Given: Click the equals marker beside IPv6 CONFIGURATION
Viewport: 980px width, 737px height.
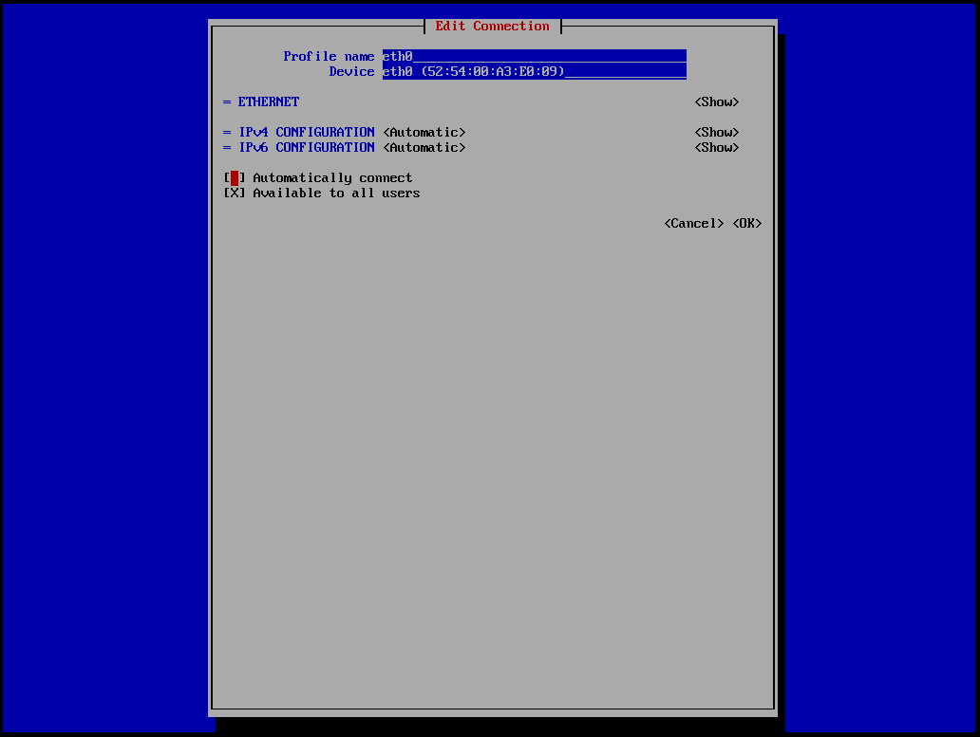Looking at the screenshot, I should [x=227, y=147].
